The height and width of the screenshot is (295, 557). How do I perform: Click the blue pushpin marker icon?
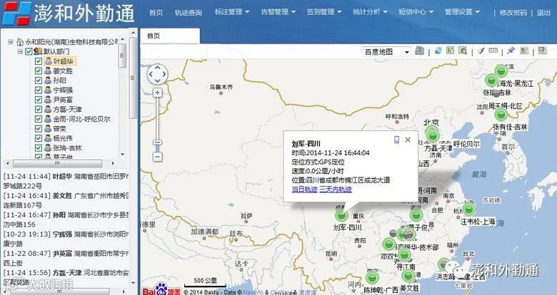[x=511, y=51]
